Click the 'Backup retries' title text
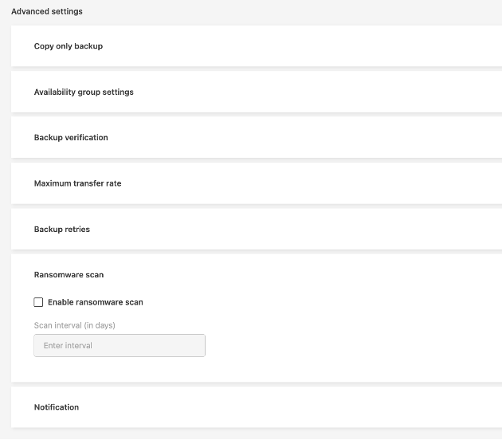Image resolution: width=502 pixels, height=440 pixels. coord(62,229)
